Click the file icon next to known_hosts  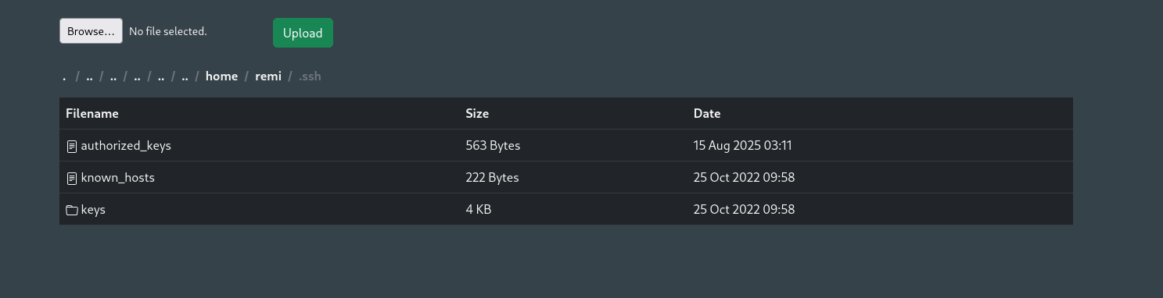[72, 178]
